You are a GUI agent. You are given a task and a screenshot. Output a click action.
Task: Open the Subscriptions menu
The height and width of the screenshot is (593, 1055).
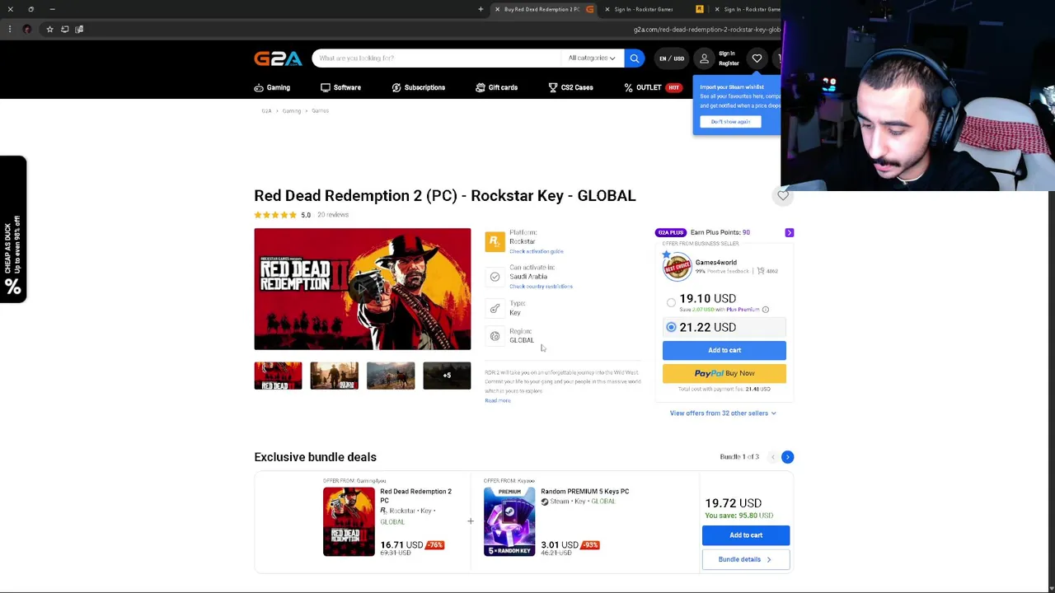(419, 87)
